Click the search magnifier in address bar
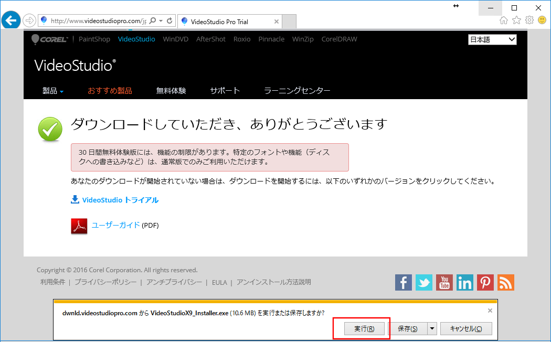The height and width of the screenshot is (342, 551). pos(153,20)
